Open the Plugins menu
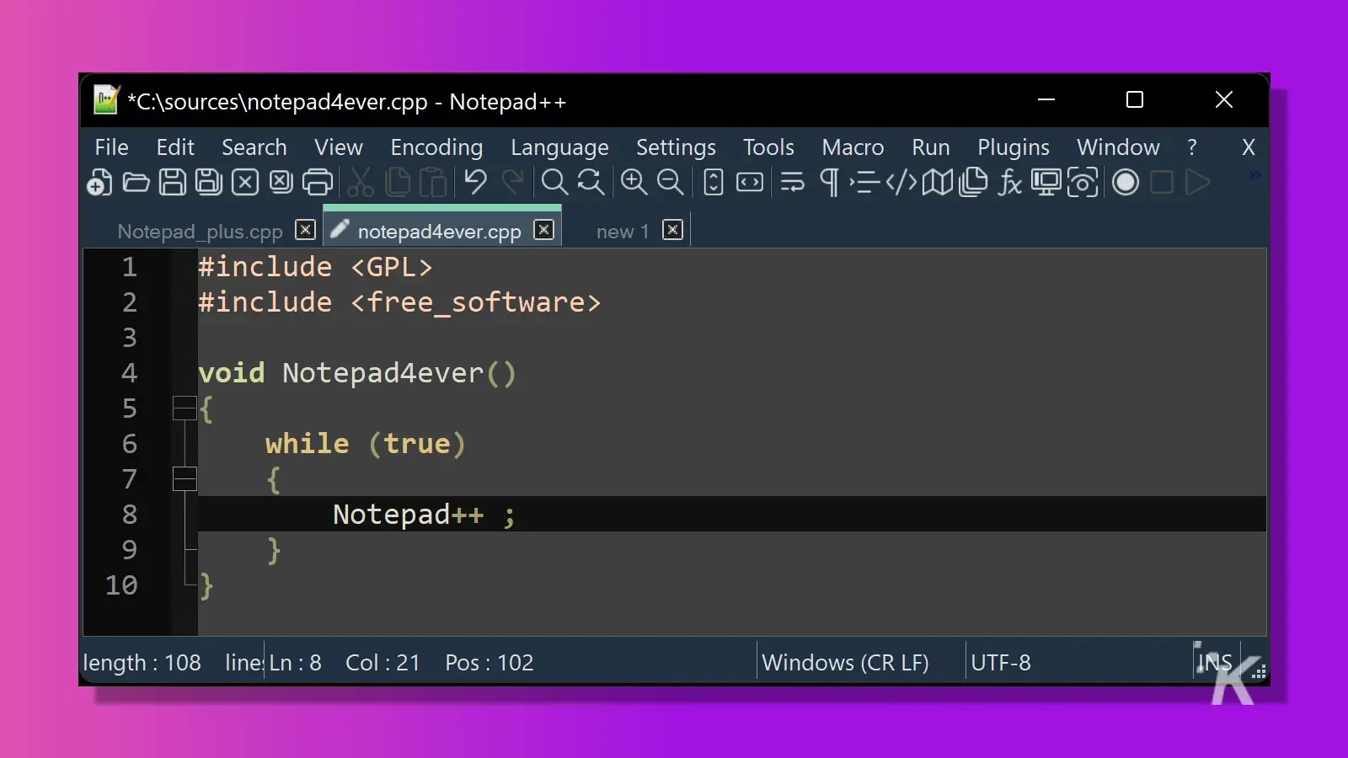This screenshot has height=758, width=1348. coord(1014,147)
